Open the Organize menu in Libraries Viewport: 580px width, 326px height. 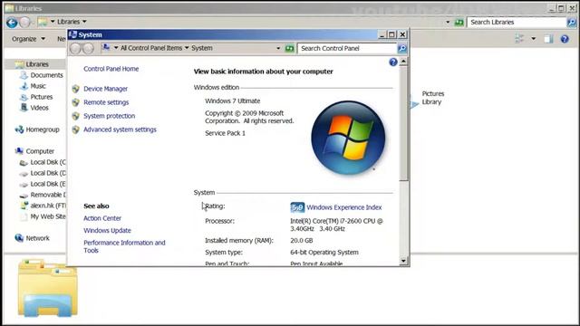28,39
